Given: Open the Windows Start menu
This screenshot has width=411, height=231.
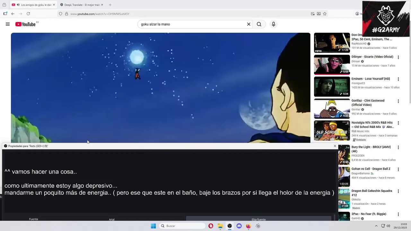Looking at the screenshot, I should (153, 226).
